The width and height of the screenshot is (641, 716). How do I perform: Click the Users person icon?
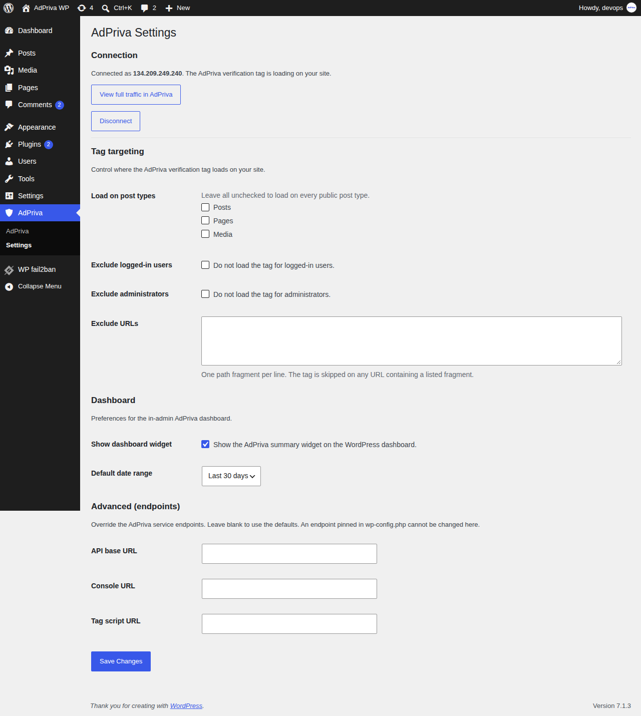(9, 161)
